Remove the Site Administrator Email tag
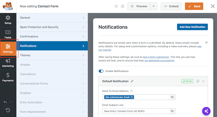 132,97
